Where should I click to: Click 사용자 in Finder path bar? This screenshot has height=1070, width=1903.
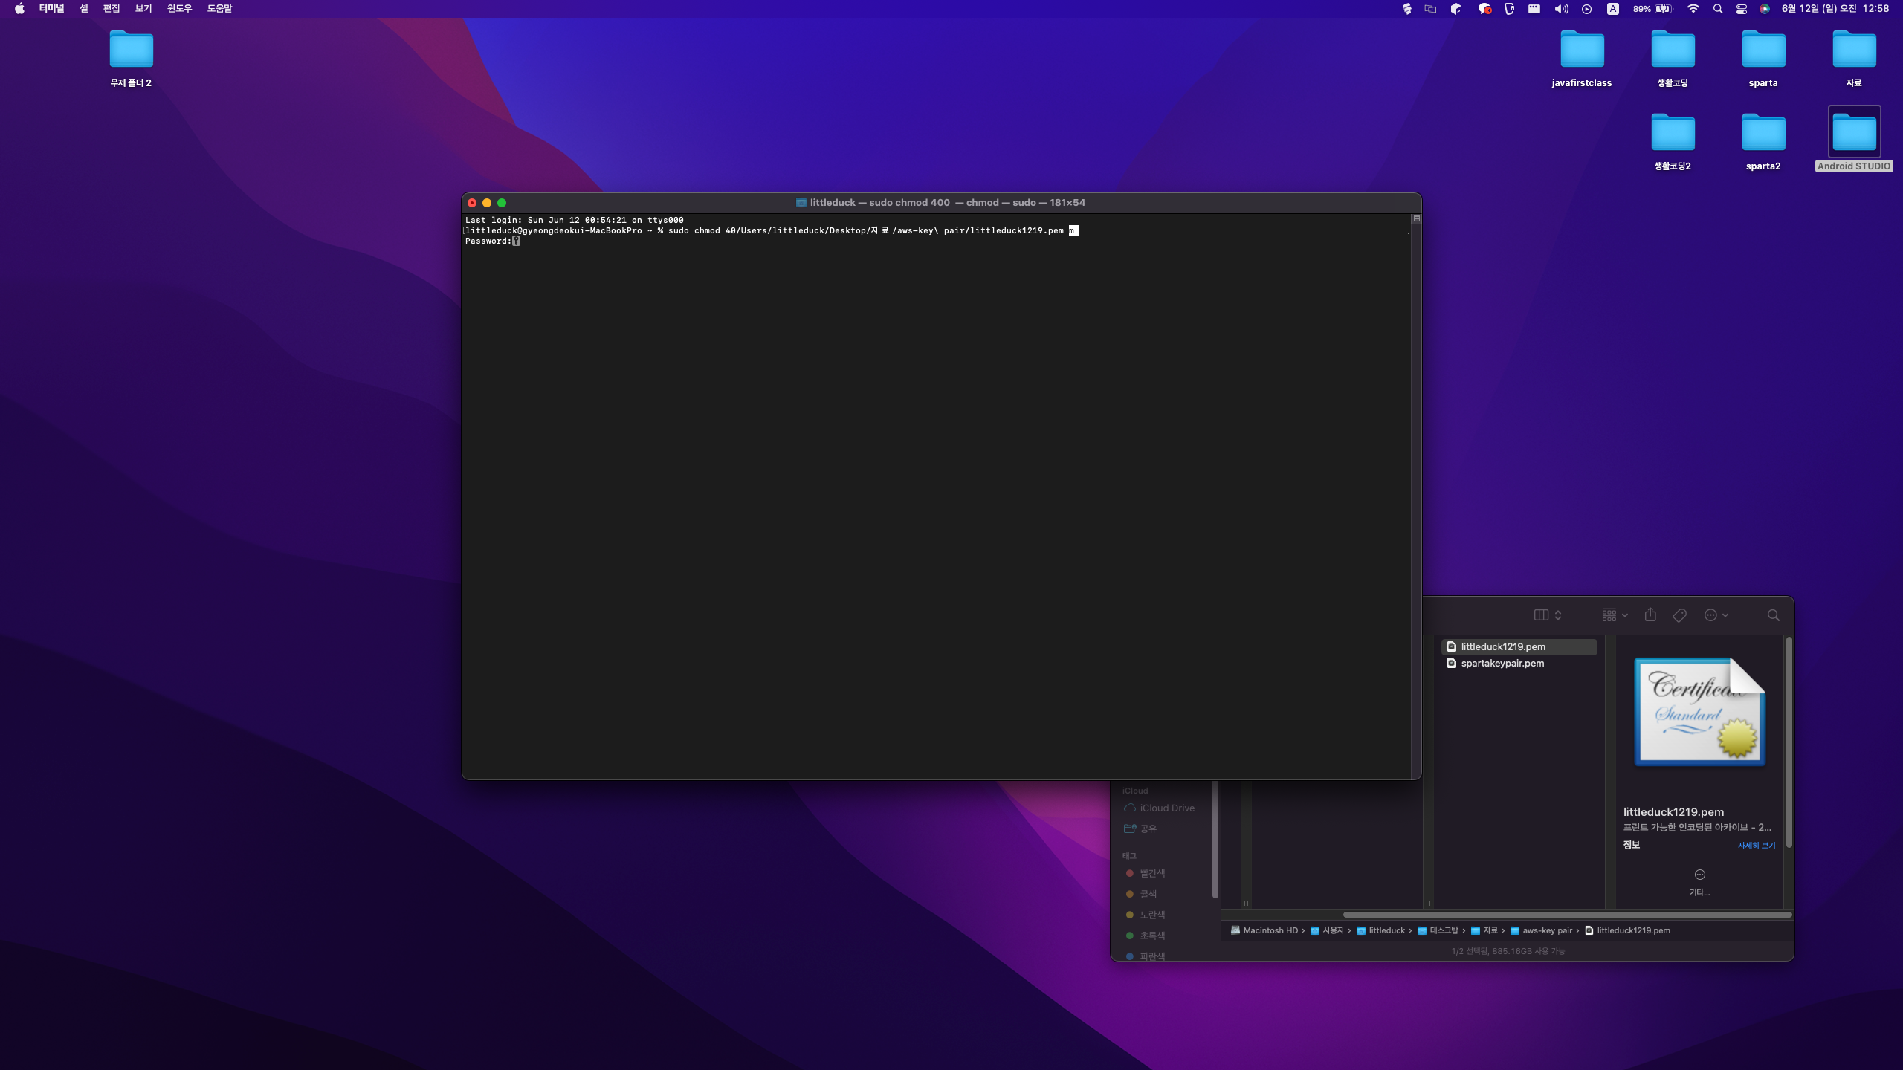coord(1327,930)
